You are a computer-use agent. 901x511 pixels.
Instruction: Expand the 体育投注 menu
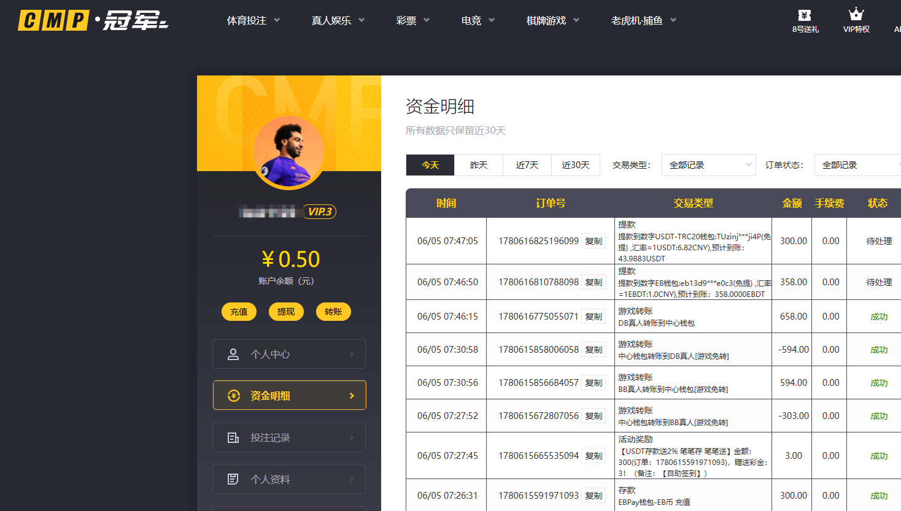(x=253, y=20)
